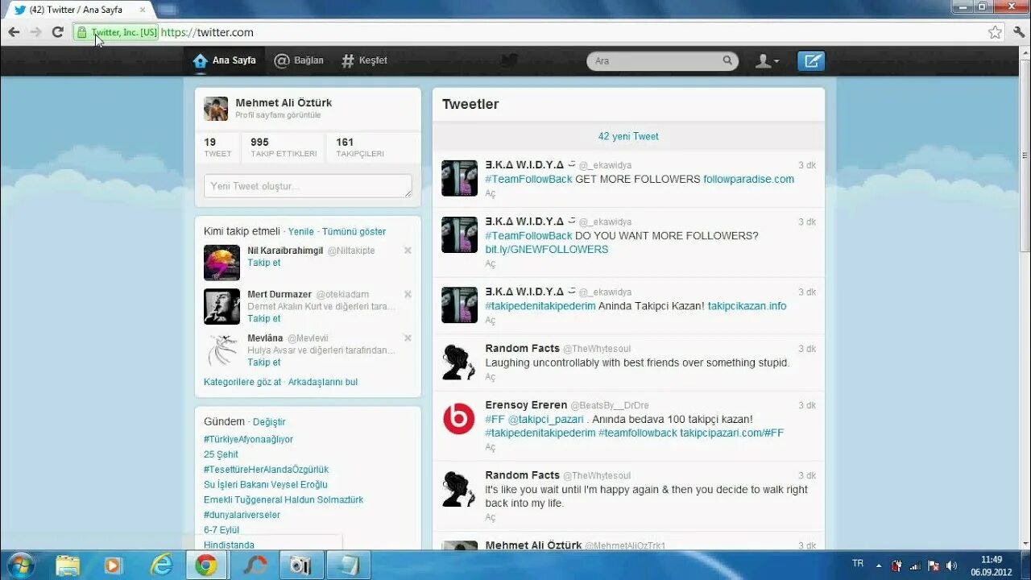The image size is (1031, 580).
Task: Click the green Twitter, Inc. SSL badge
Action: 116,32
